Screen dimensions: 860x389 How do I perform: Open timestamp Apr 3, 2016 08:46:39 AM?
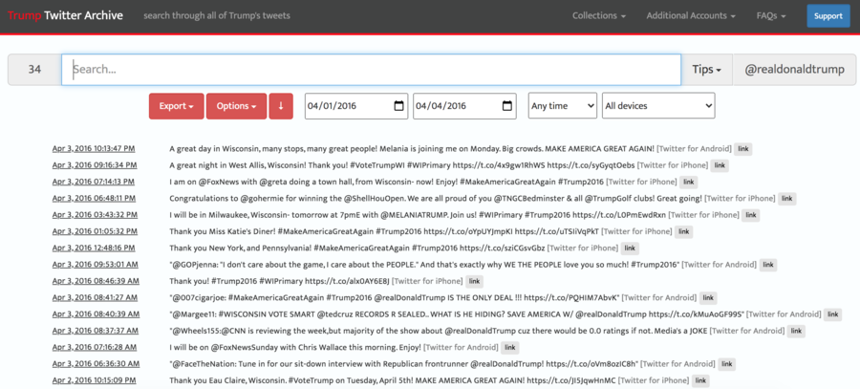coord(96,281)
